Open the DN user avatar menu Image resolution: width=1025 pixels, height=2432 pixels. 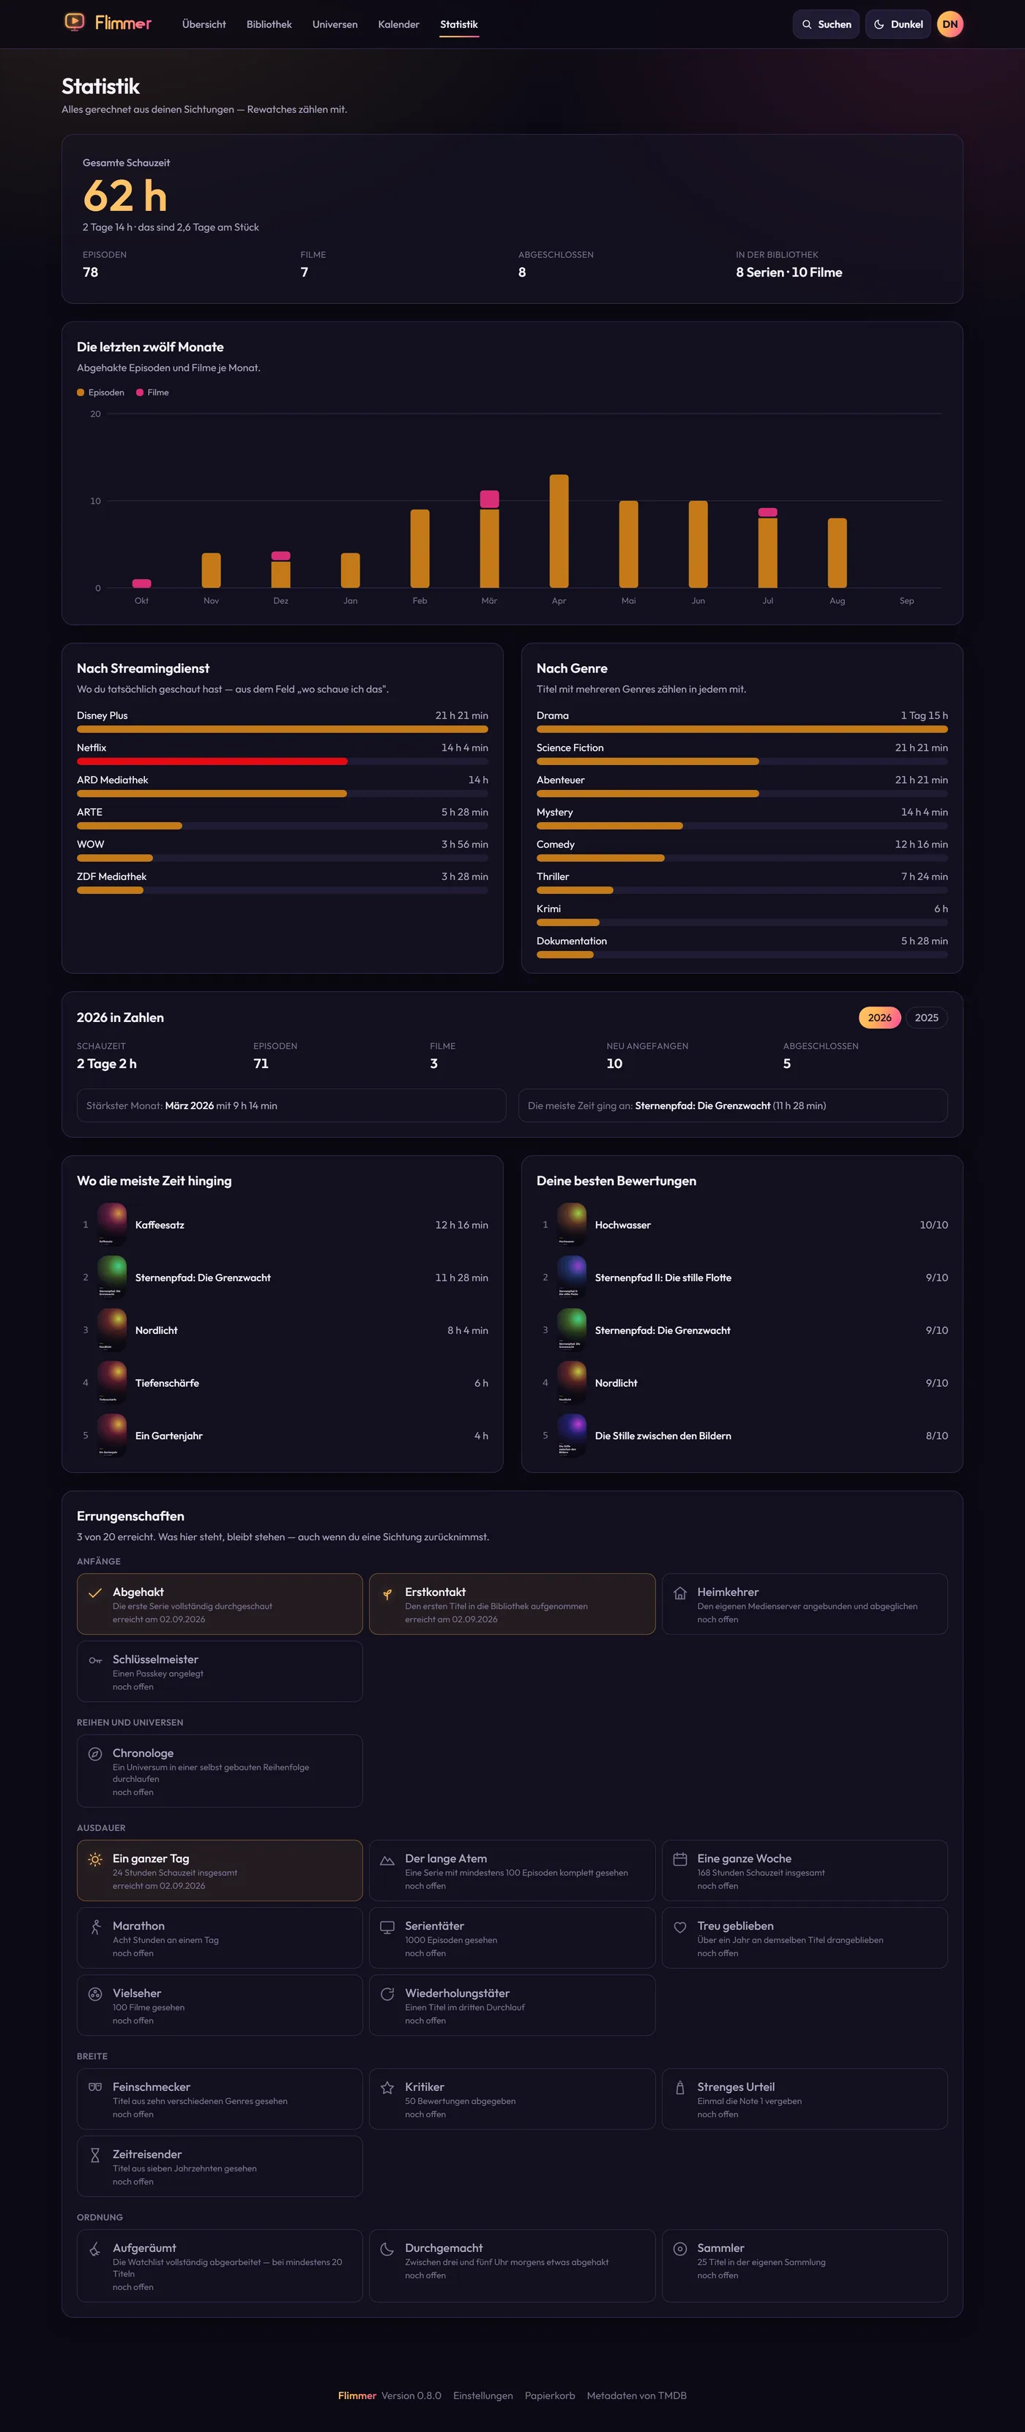coord(950,25)
